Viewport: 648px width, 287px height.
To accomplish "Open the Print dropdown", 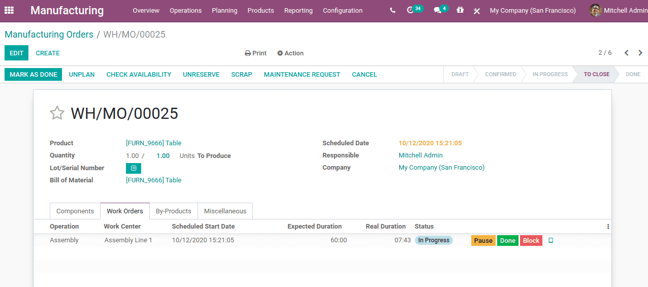I will (x=255, y=53).
